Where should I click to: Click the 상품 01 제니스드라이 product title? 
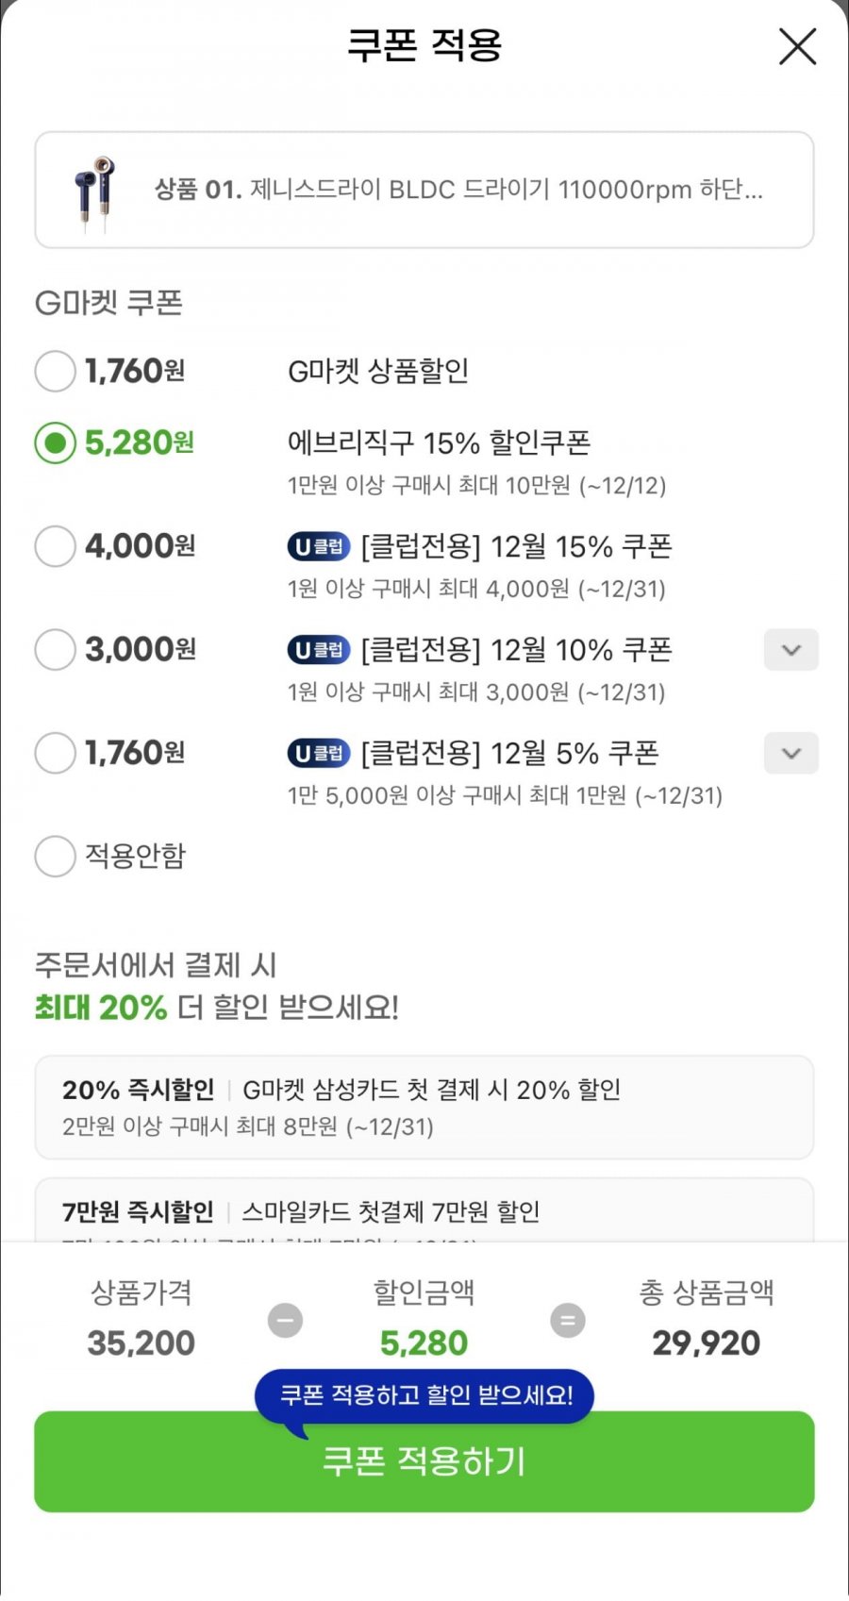(458, 190)
